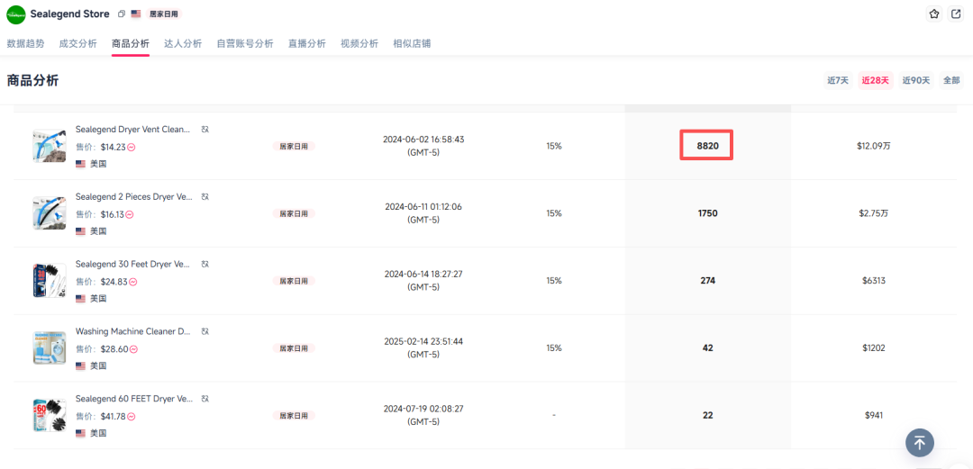Click the 居家日用 tag in the header
Image resolution: width=973 pixels, height=469 pixels.
(x=163, y=14)
